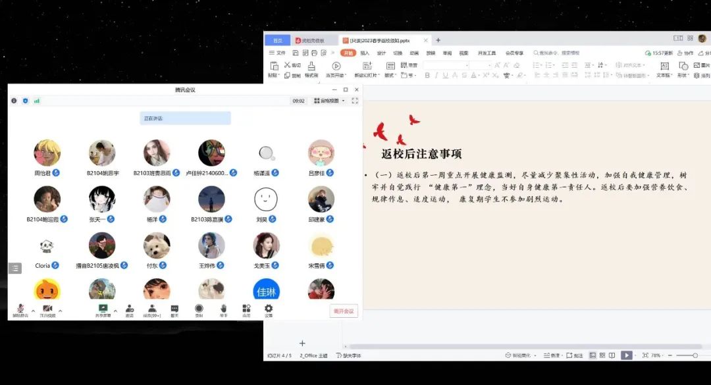Screen dimensions: 711x385
Task: Open the meeting chat panel
Action: click(x=174, y=309)
